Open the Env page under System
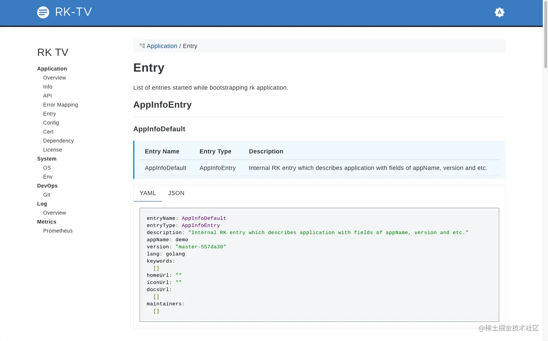 tap(48, 177)
